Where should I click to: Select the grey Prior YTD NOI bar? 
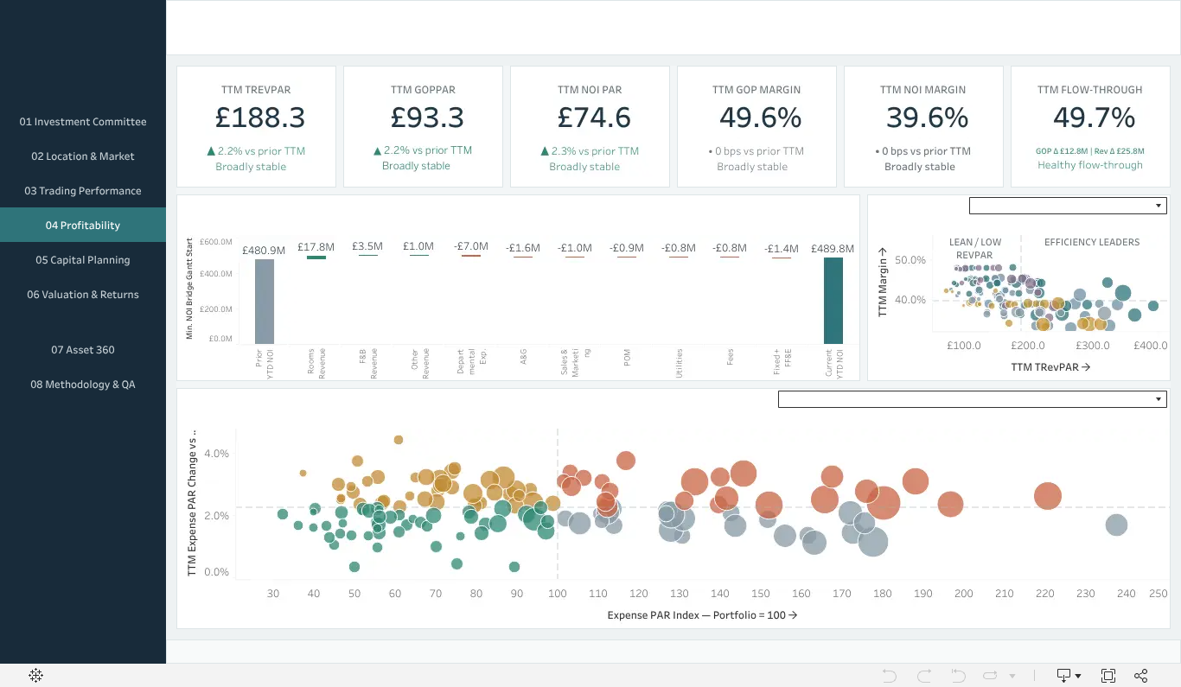[265, 302]
